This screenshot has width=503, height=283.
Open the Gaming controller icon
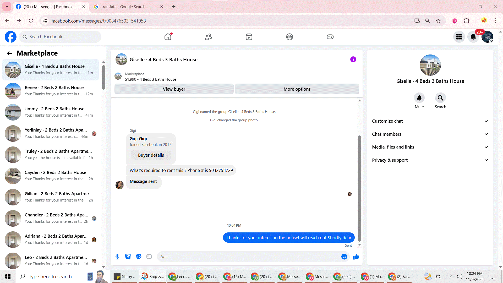330,37
